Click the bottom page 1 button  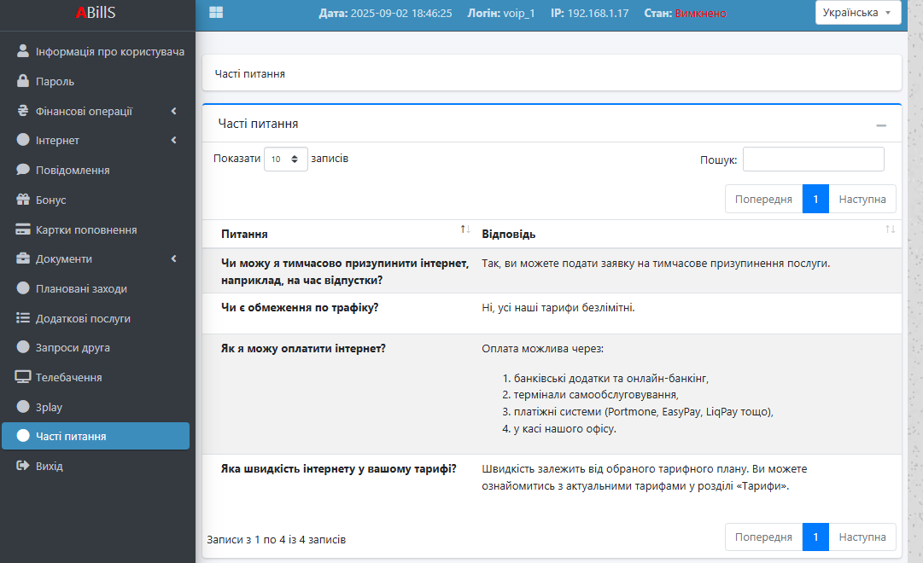point(815,537)
